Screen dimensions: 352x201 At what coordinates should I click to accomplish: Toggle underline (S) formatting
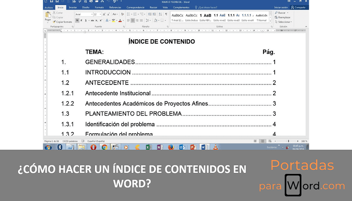point(85,21)
